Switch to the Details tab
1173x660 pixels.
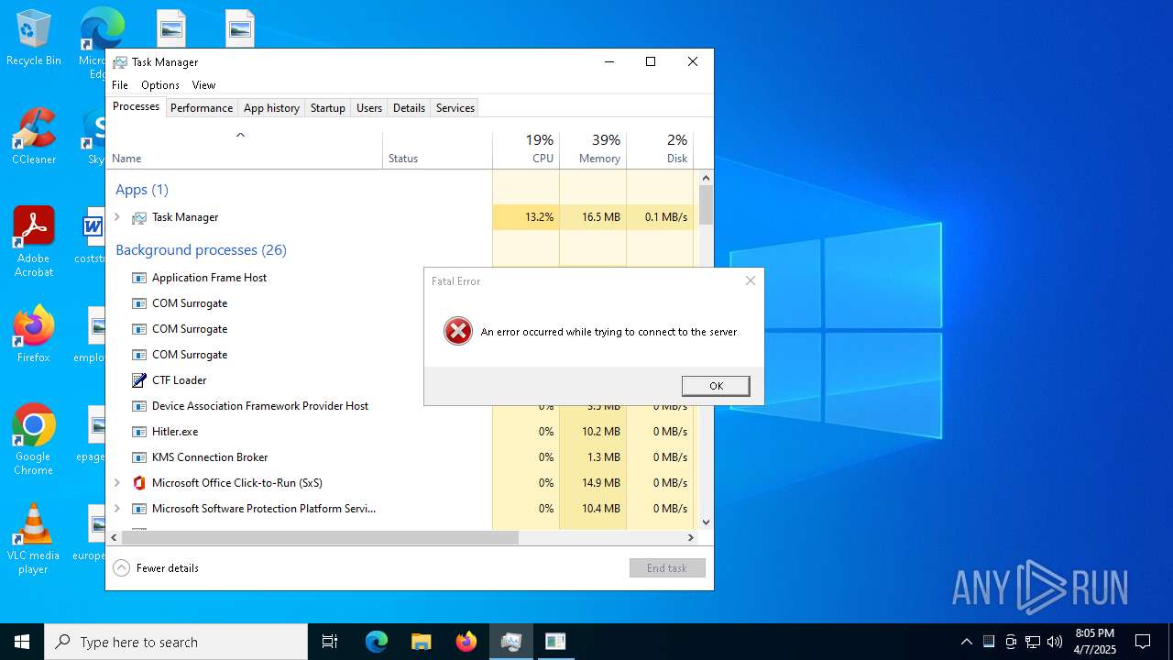[x=409, y=108]
